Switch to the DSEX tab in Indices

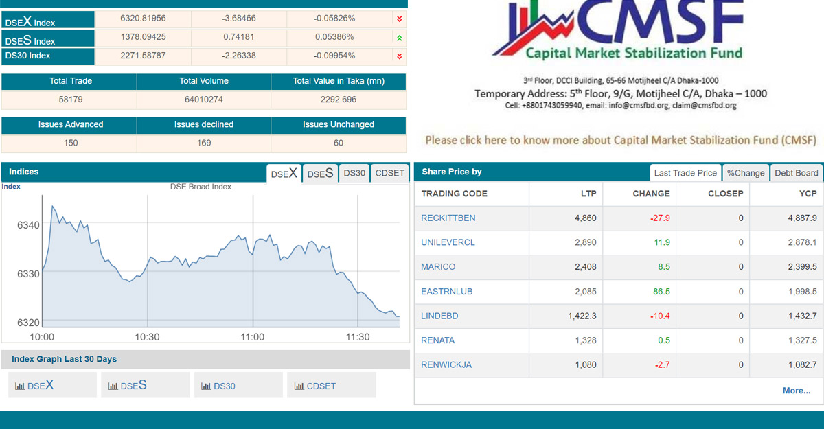pyautogui.click(x=284, y=174)
